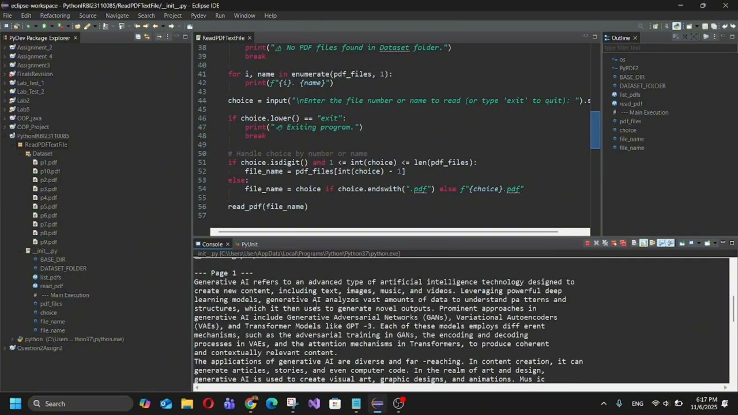The image size is (738, 415).
Task: Toggle Scroll Lock in console toolbar
Action: click(643, 243)
